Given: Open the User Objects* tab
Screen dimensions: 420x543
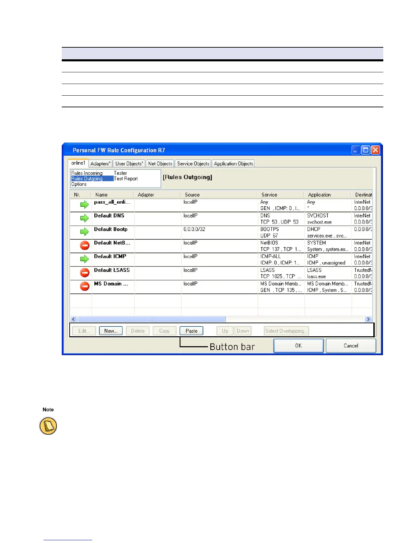Looking at the screenshot, I should pos(129,164).
